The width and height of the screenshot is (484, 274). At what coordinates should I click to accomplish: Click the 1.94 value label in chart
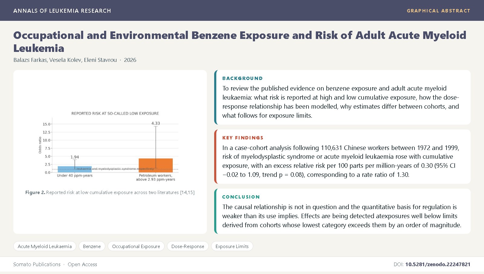point(75,157)
